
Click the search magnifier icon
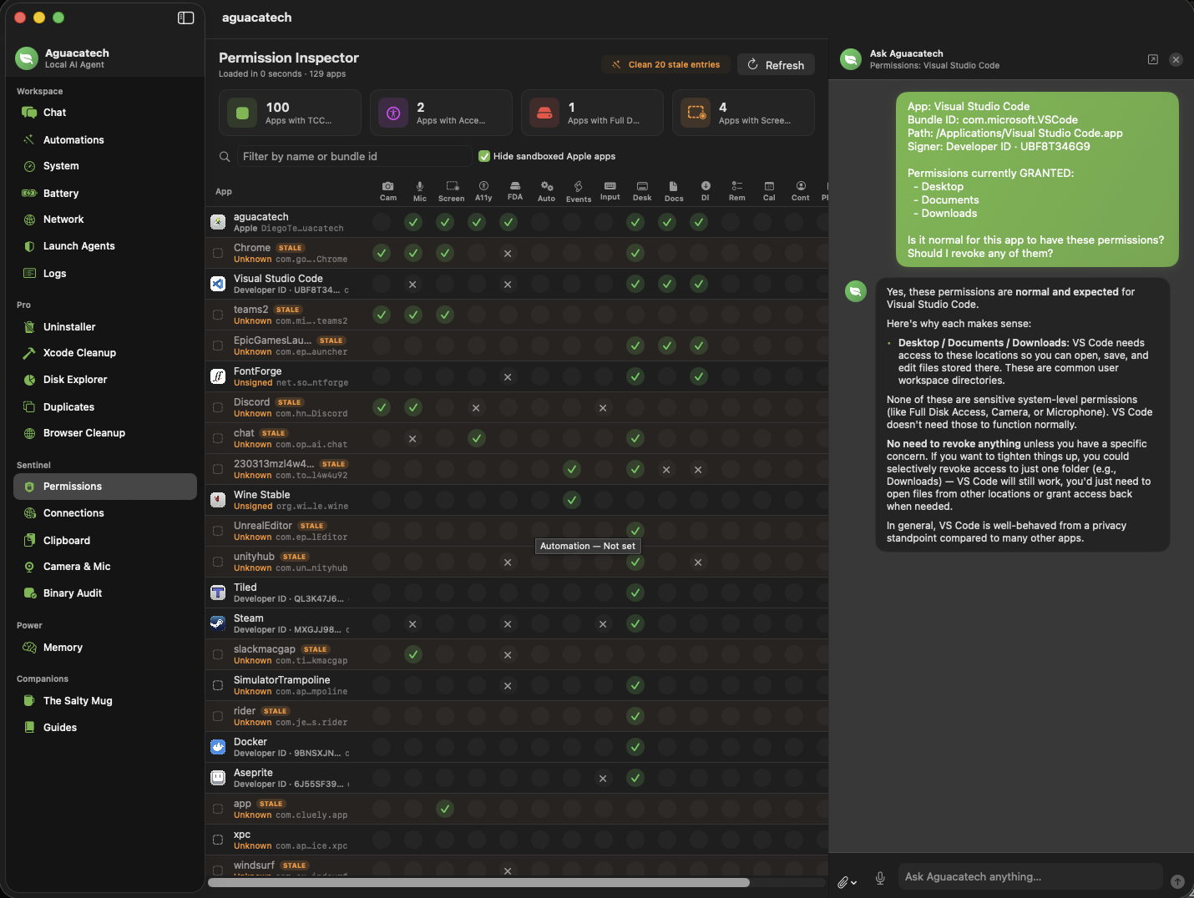(225, 157)
